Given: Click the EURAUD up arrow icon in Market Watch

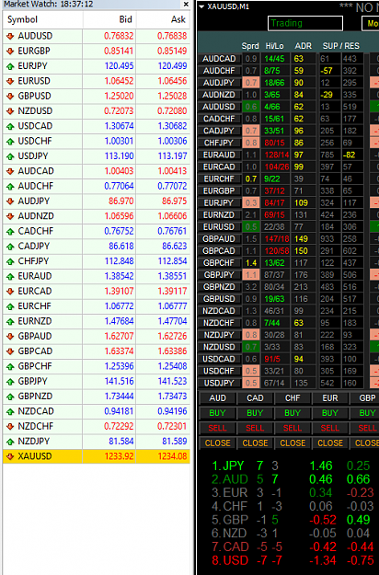Looking at the screenshot, I should click(10, 277).
